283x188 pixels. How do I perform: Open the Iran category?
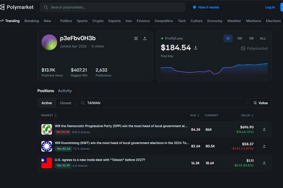coord(129,21)
